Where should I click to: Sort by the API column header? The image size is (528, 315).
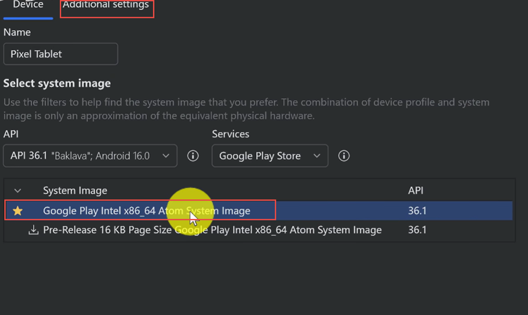[416, 190]
